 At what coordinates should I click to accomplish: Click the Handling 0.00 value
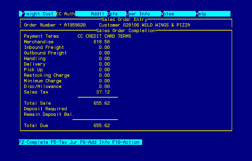(104, 59)
